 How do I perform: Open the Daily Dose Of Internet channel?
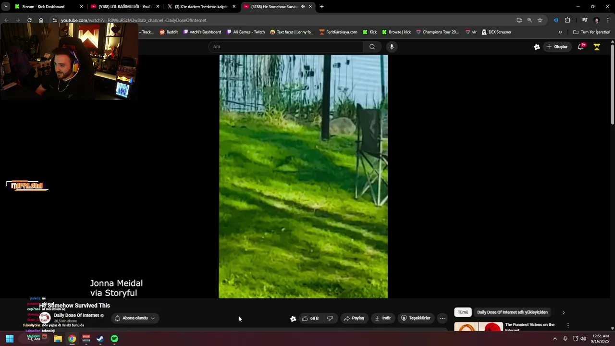(x=76, y=315)
